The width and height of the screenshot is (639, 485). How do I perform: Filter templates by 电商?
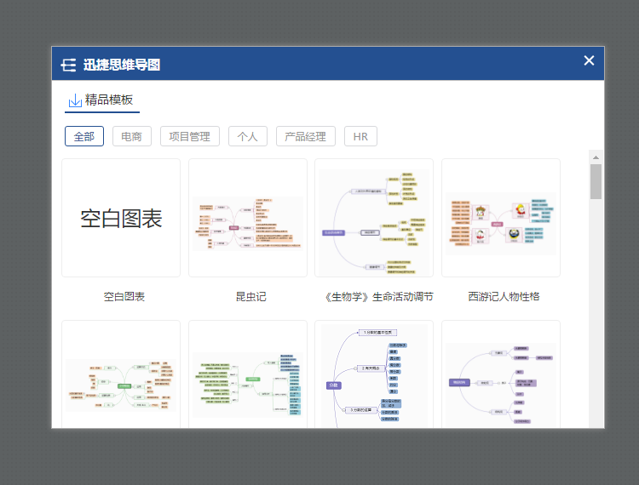pyautogui.click(x=131, y=136)
